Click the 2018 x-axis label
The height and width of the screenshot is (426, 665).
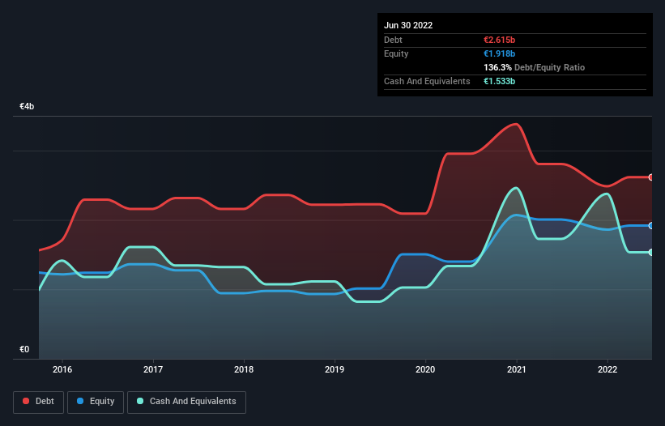tap(244, 369)
